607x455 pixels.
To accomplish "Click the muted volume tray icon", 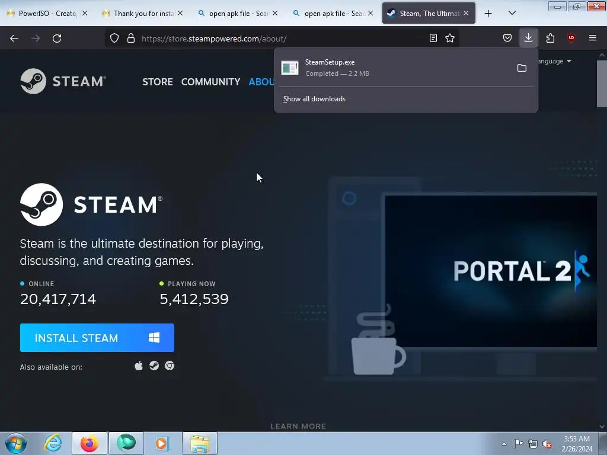I will click(x=547, y=444).
